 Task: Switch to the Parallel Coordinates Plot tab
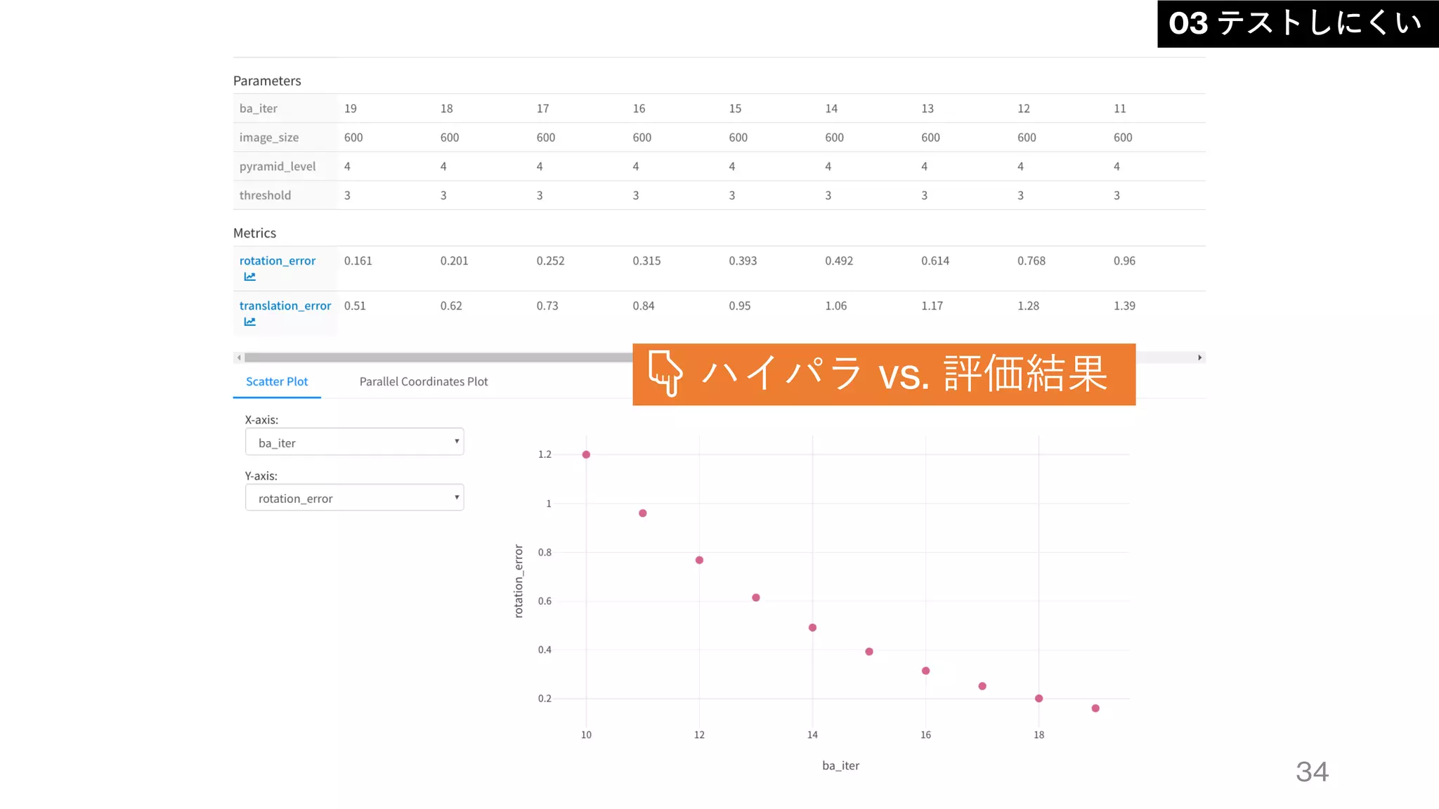point(423,381)
